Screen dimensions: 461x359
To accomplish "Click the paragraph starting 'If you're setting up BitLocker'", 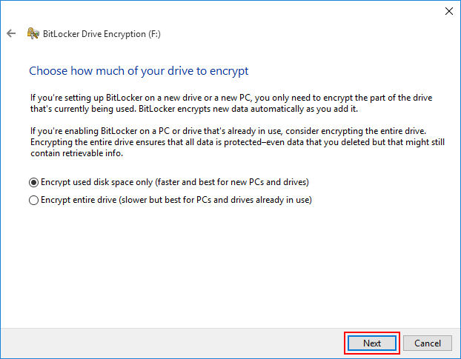I will pos(231,104).
